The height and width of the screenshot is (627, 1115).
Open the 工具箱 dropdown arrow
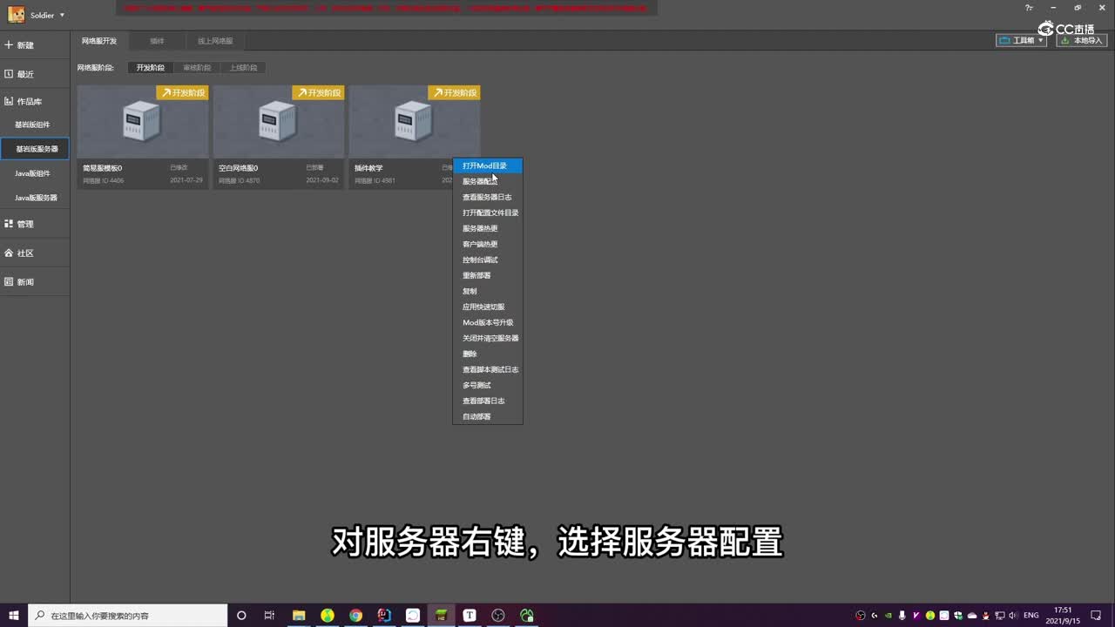(1040, 40)
